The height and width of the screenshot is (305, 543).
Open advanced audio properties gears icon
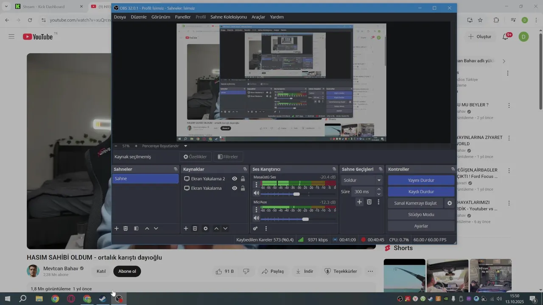pyautogui.click(x=255, y=228)
